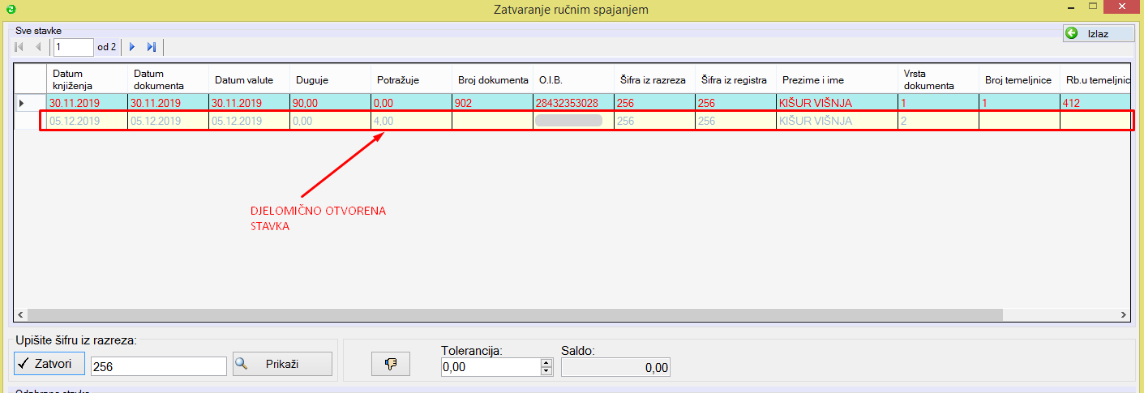The width and height of the screenshot is (1144, 393).
Task: Select row marker of the first row
Action: coord(22,103)
